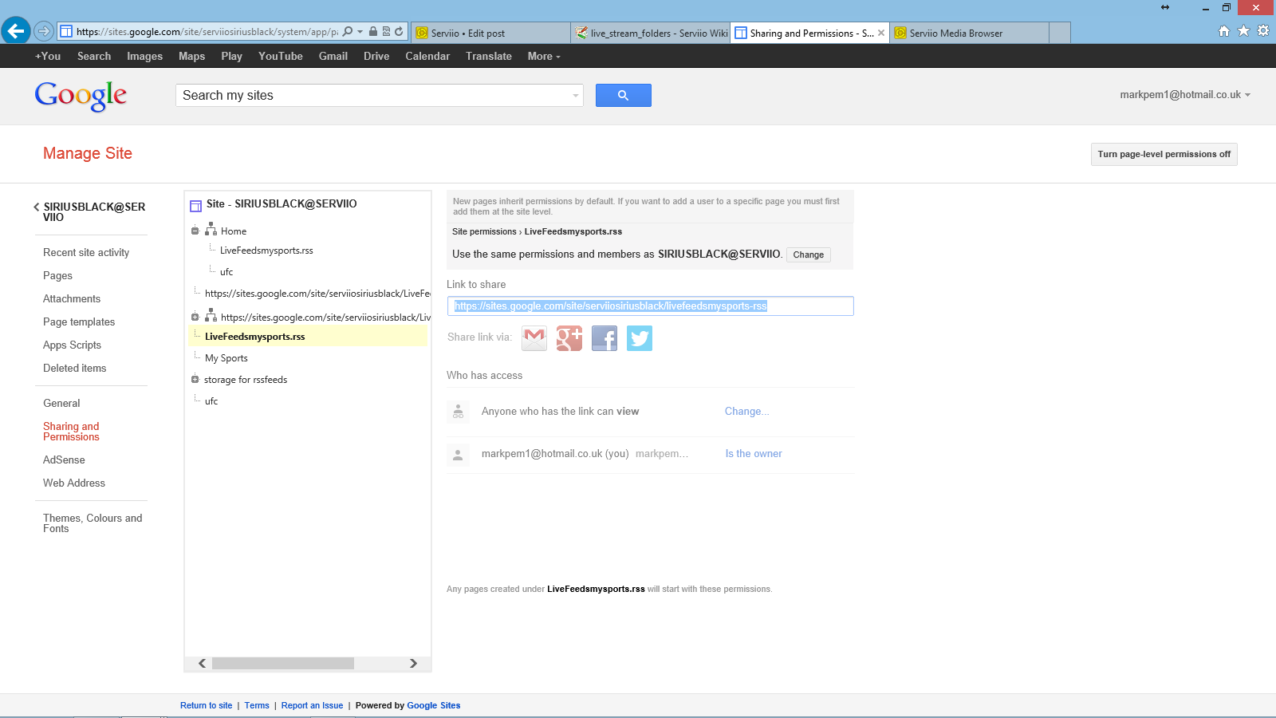Click Report an Issue link
Image resolution: width=1276 pixels, height=718 pixels.
[x=313, y=705]
